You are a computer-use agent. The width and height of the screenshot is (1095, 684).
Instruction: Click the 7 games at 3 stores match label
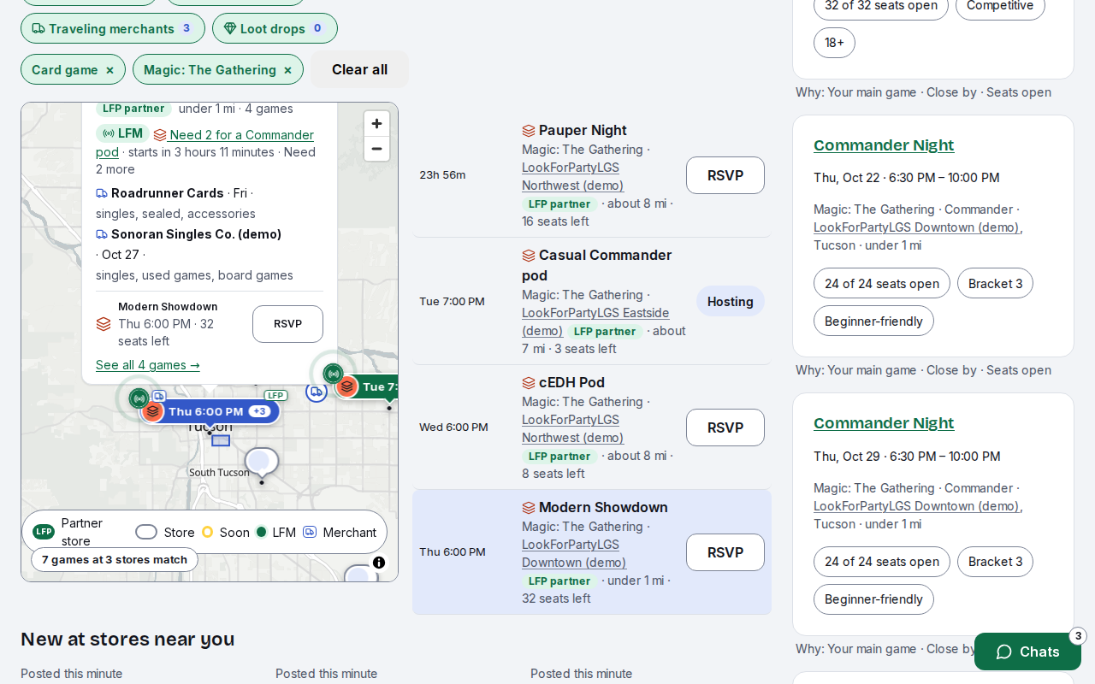pos(115,560)
